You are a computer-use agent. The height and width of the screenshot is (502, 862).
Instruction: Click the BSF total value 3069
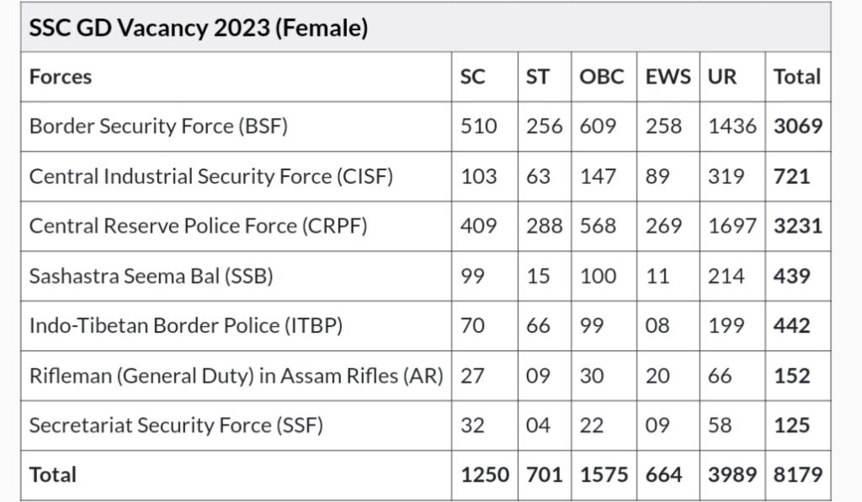tap(798, 126)
